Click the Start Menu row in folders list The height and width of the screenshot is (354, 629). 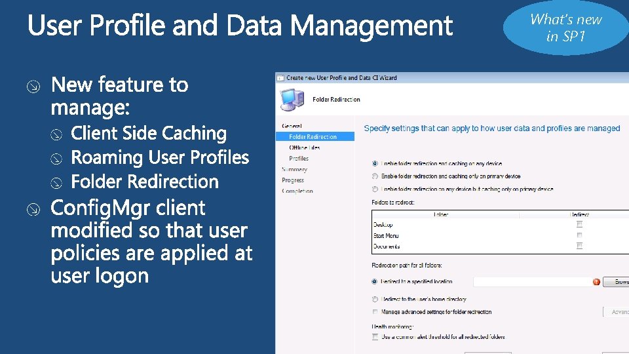tap(500, 235)
